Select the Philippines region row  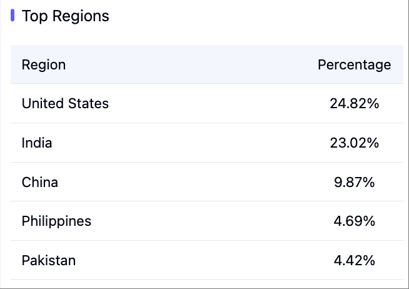(x=56, y=221)
